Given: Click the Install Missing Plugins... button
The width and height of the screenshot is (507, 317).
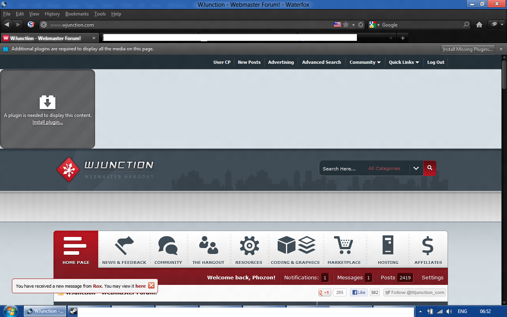Looking at the screenshot, I should coord(468,49).
